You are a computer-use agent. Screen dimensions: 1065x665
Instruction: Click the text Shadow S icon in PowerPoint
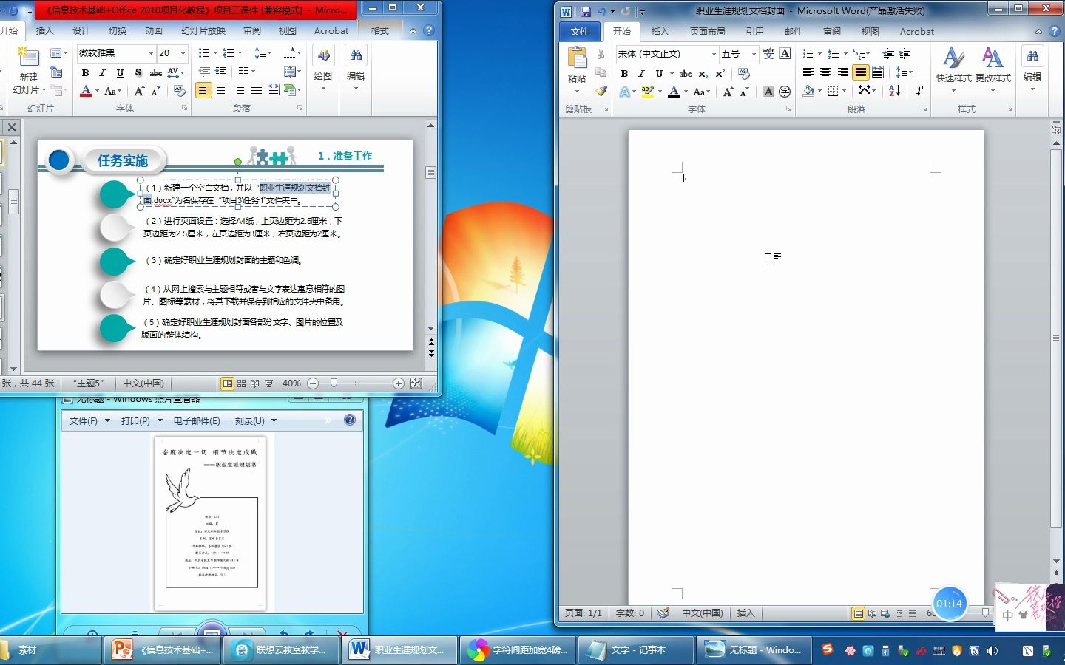click(138, 72)
